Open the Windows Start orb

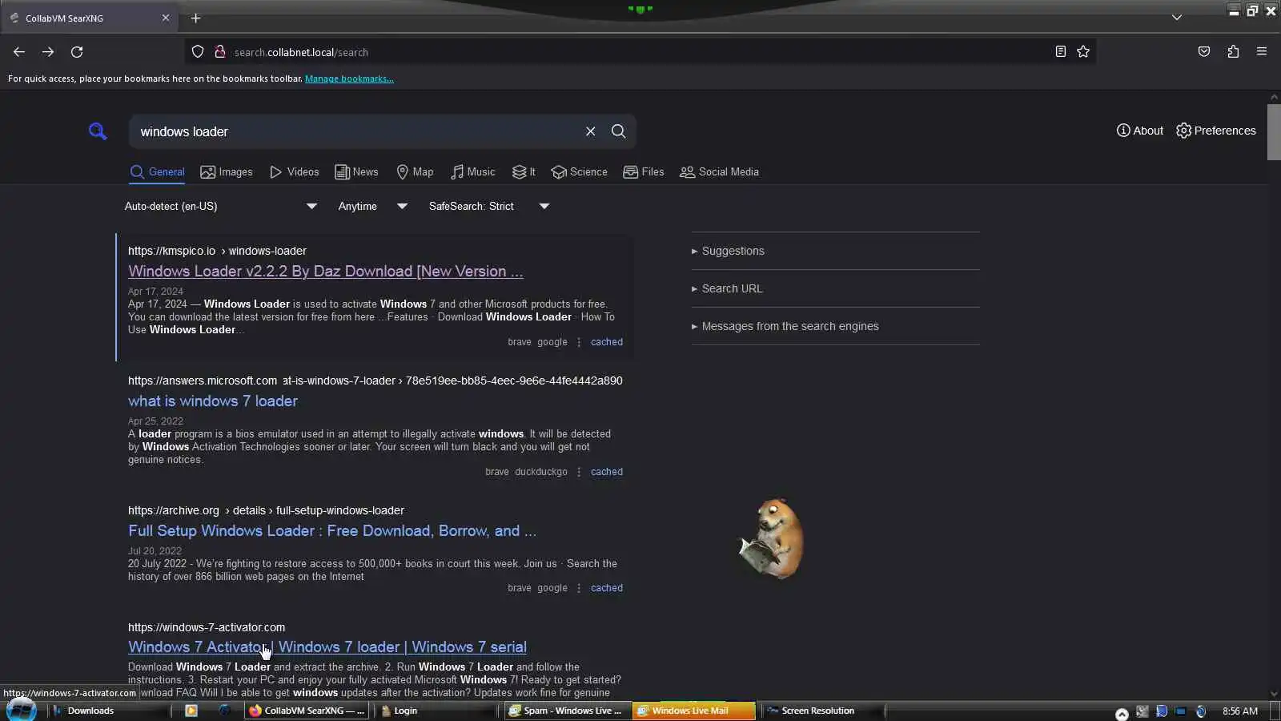(21, 710)
